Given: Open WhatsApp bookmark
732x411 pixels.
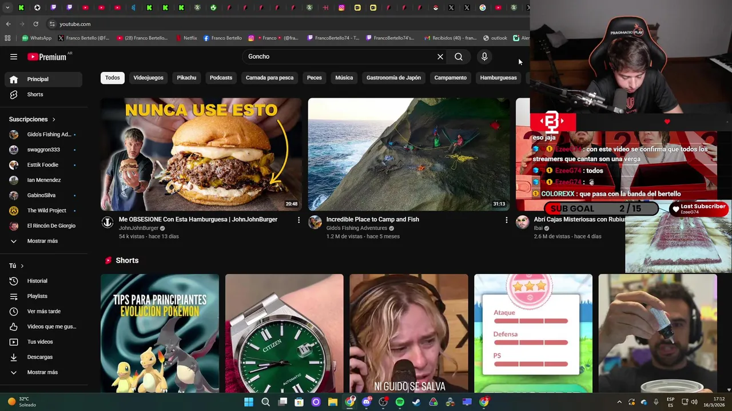Looking at the screenshot, I should [x=37, y=38].
